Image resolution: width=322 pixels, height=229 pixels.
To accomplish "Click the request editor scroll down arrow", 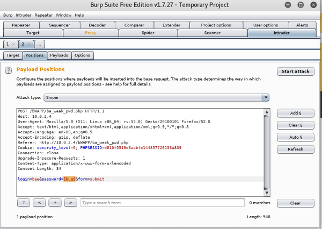I will (267, 193).
